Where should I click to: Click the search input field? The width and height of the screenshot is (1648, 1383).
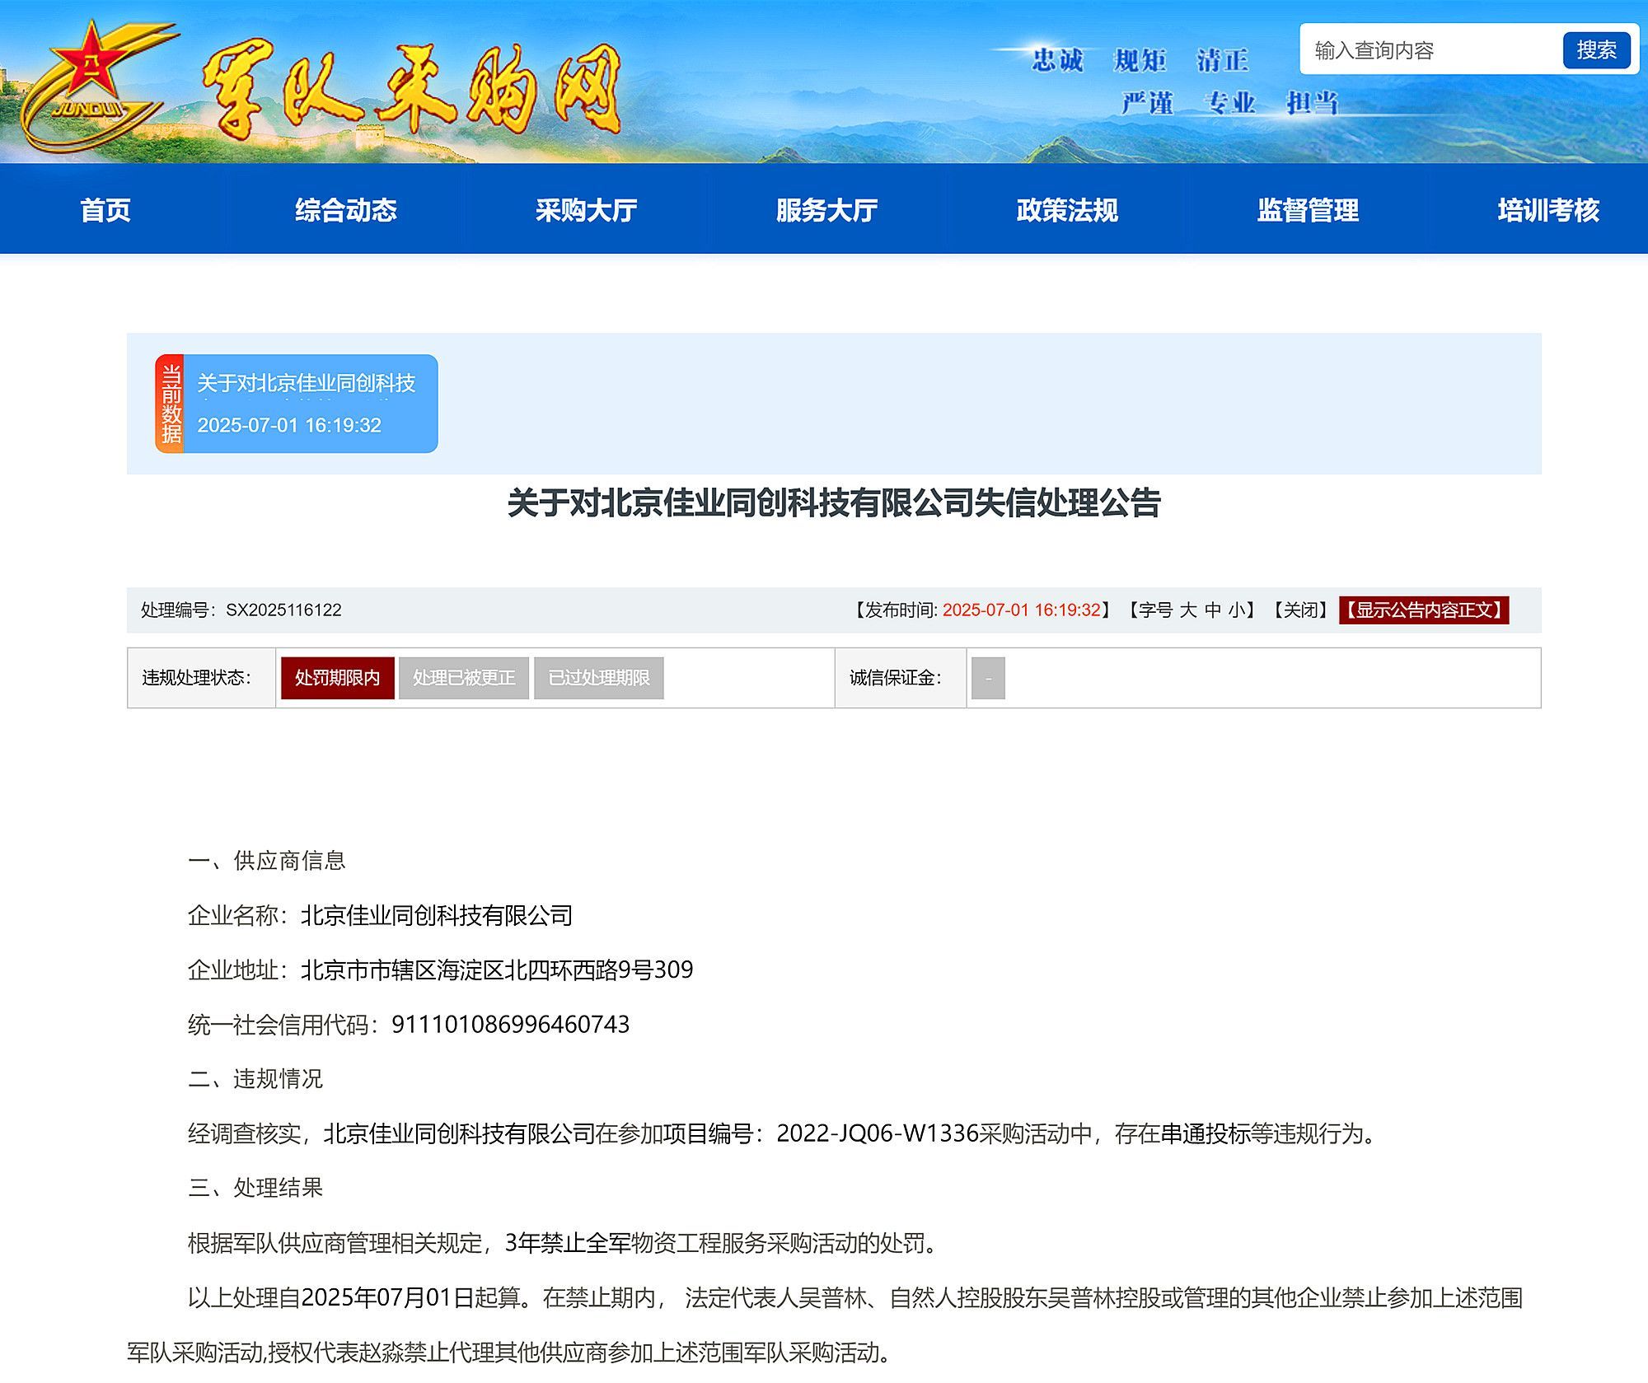(x=1431, y=50)
